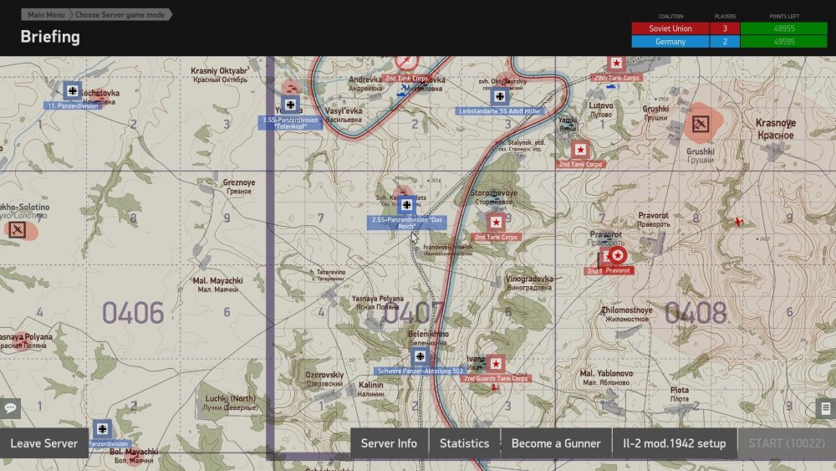This screenshot has width=836, height=471.
Task: Click the Soviet Union players count 3
Action: [725, 28]
